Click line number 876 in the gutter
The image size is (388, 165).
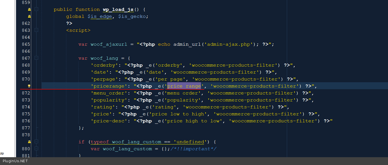coord(26,121)
